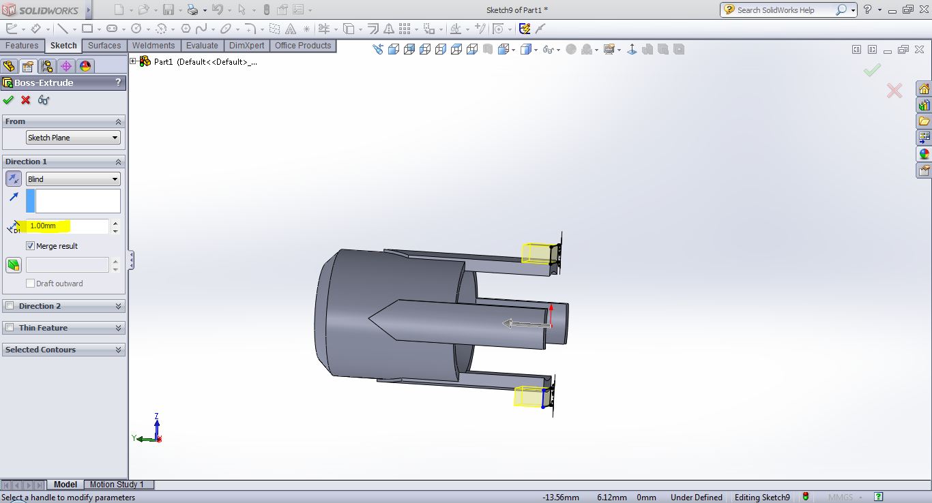
Task: Enable the Thin Feature checkbox
Action: coord(10,328)
